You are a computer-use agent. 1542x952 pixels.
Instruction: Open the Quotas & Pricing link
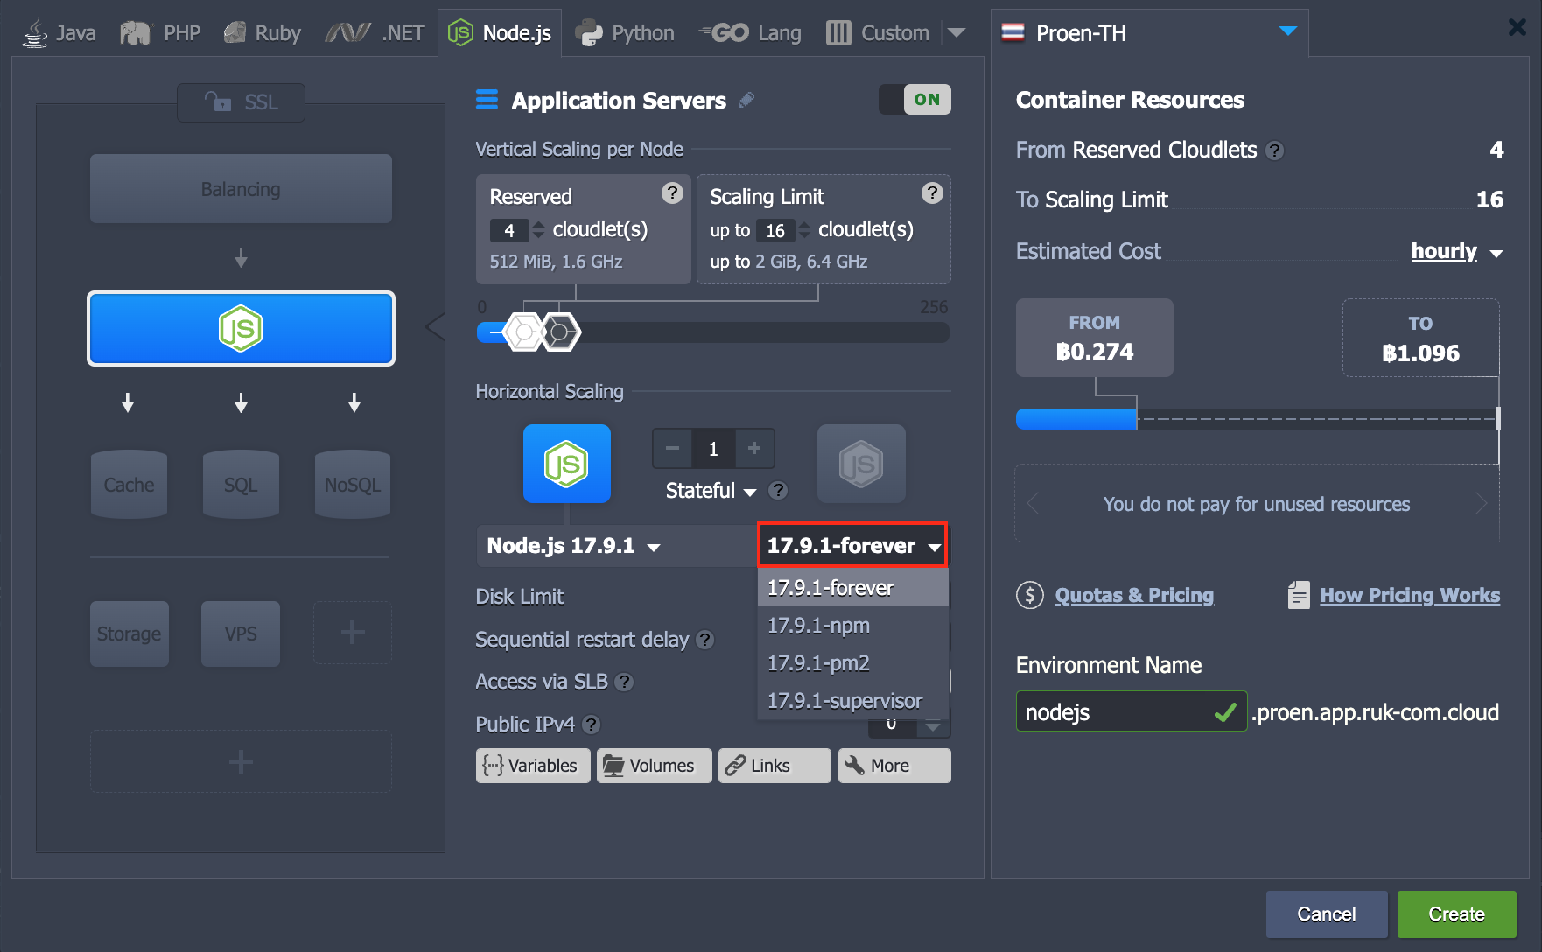pyautogui.click(x=1134, y=596)
